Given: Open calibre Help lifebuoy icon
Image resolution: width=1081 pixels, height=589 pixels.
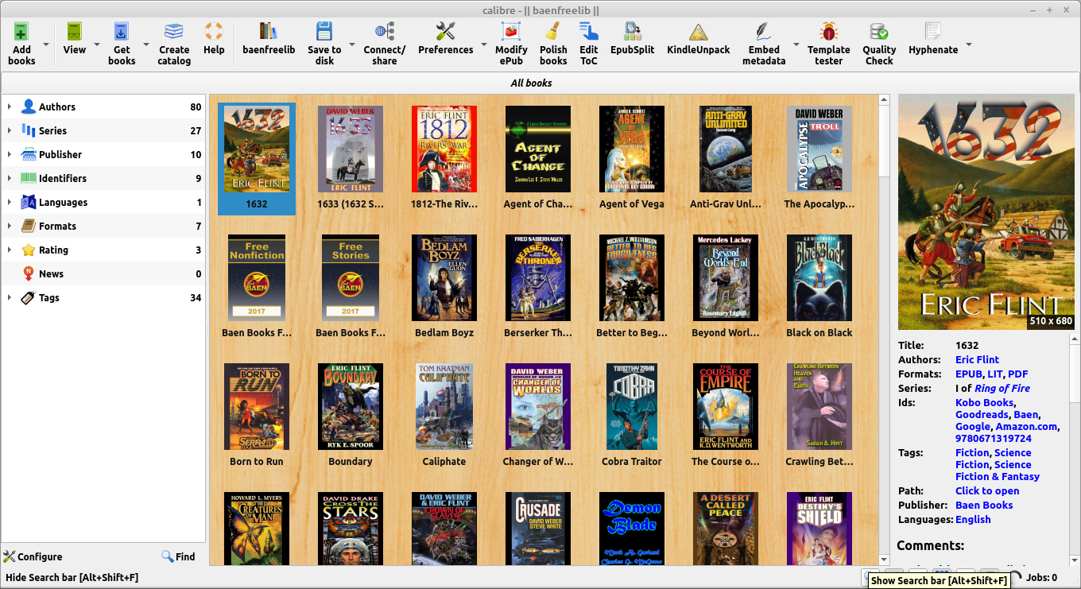Looking at the screenshot, I should point(214,32).
